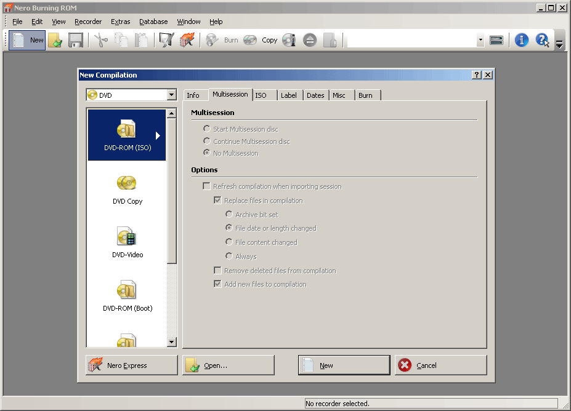Click the Eject disc toolbar icon
Screen dimensions: 571x411
310,40
